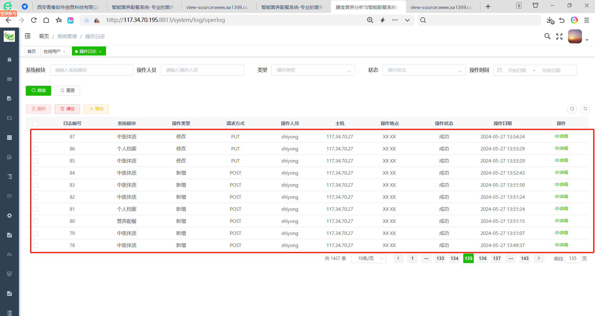The image size is (595, 316).
Task: Toggle fullscreen mode icon in header
Action: pos(559,37)
